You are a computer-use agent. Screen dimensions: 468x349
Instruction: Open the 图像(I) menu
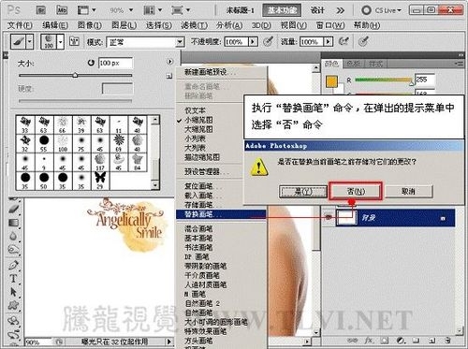coord(90,25)
